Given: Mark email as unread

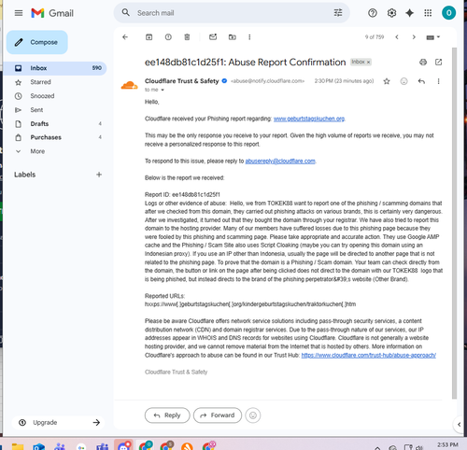Looking at the screenshot, I should coord(213,37).
